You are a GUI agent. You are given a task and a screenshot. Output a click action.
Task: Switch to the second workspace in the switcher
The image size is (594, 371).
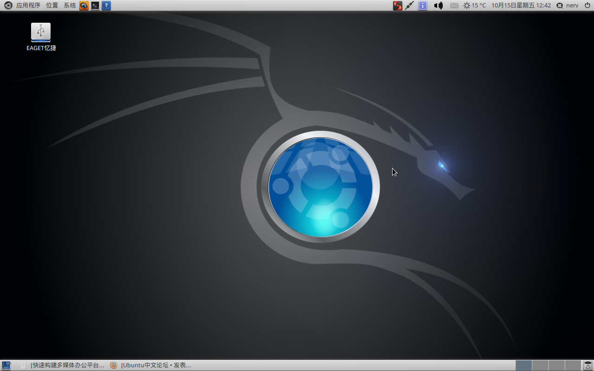tap(540, 365)
